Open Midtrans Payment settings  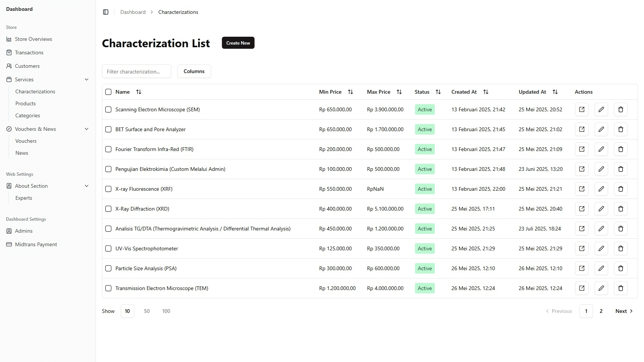(x=36, y=244)
